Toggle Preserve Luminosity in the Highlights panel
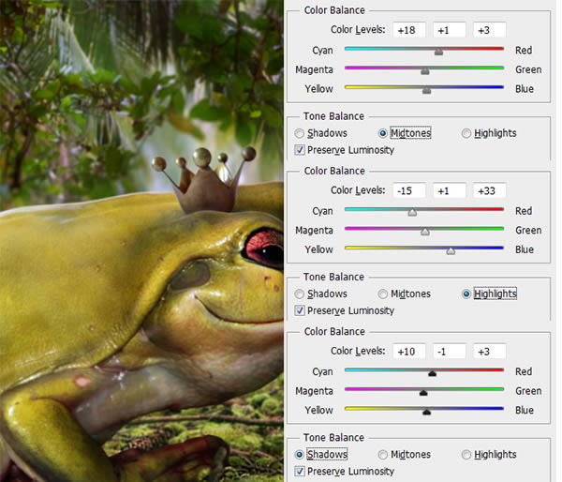This screenshot has height=482, width=562. (300, 310)
